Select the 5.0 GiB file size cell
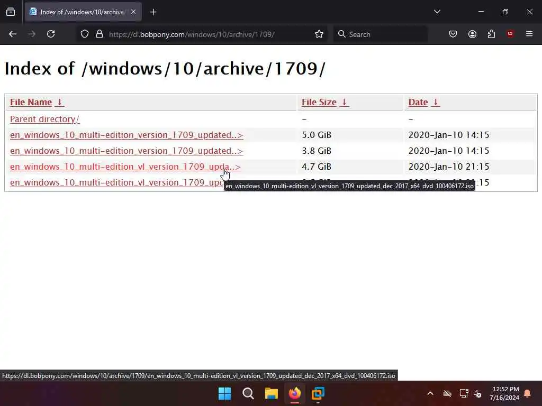The height and width of the screenshot is (406, 542). (317, 135)
